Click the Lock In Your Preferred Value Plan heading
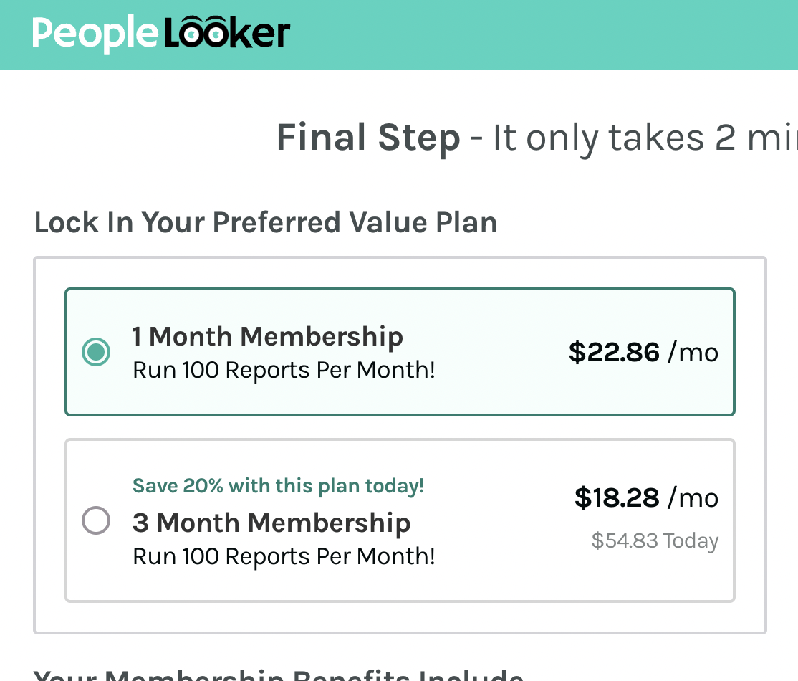The width and height of the screenshot is (798, 681). click(x=266, y=223)
